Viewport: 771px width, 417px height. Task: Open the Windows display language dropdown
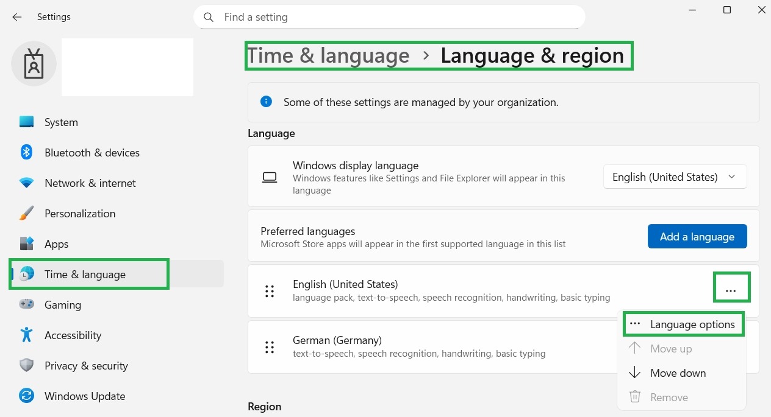[x=675, y=177]
